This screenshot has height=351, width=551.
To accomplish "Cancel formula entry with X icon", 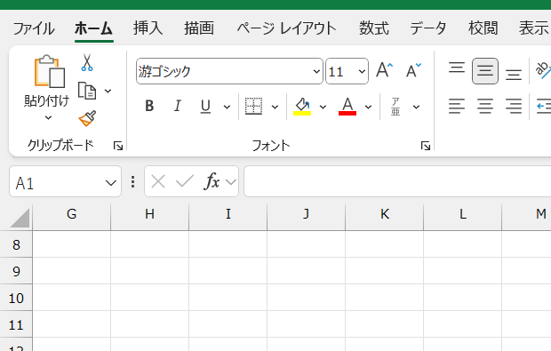I will click(x=158, y=181).
